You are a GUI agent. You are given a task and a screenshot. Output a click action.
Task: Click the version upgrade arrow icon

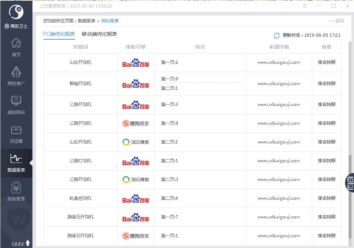coord(28,243)
